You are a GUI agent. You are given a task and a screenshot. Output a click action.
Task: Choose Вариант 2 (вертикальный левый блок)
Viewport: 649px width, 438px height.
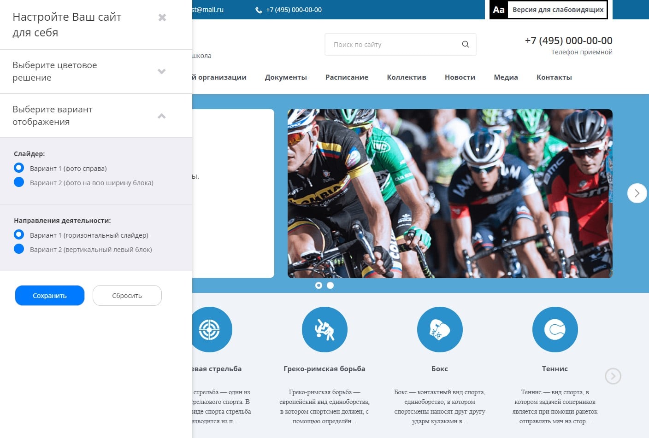(19, 249)
